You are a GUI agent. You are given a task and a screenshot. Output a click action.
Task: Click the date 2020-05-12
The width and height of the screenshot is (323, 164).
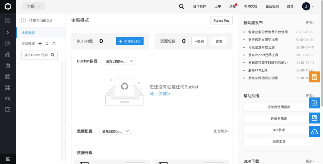(x=305, y=32)
